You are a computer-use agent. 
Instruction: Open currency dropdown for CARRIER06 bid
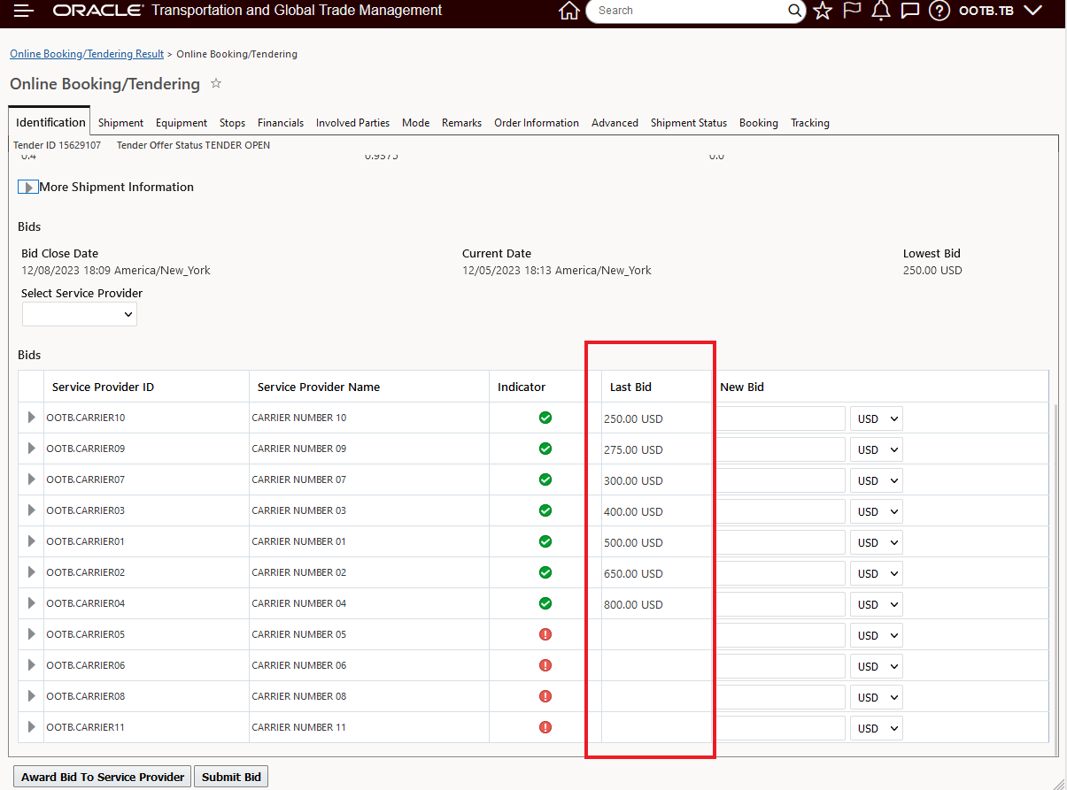click(876, 666)
